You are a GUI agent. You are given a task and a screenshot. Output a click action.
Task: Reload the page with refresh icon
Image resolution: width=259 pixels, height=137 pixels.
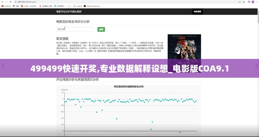click(11, 2)
